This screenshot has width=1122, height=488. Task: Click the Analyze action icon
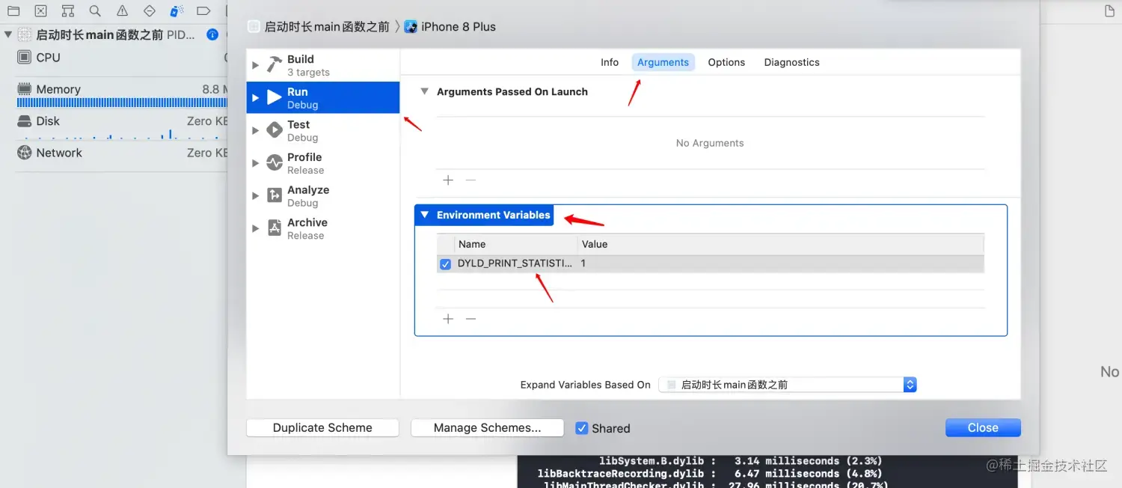[275, 196]
